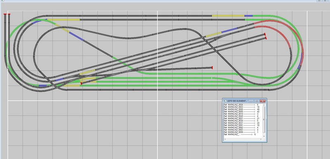The width and height of the screenshot is (330, 159).
Task: Select the MARKLINZ_8521 list entry
Action: (x=242, y=119)
